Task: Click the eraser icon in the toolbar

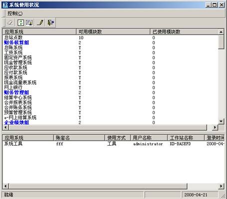Action: [10, 22]
